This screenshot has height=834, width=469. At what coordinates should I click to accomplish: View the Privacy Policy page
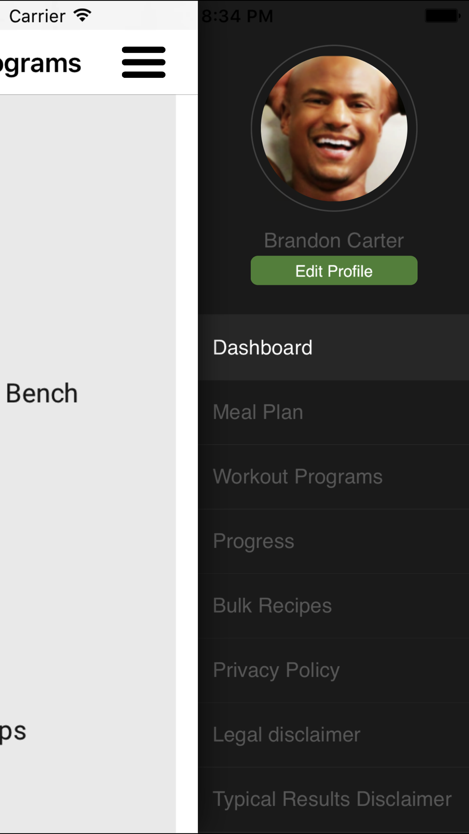[333, 671]
